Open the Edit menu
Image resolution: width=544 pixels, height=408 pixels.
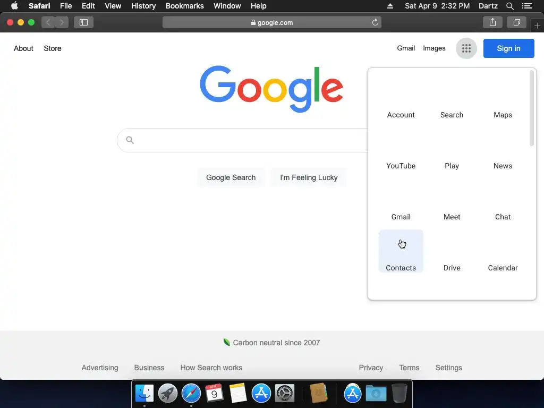pos(88,6)
